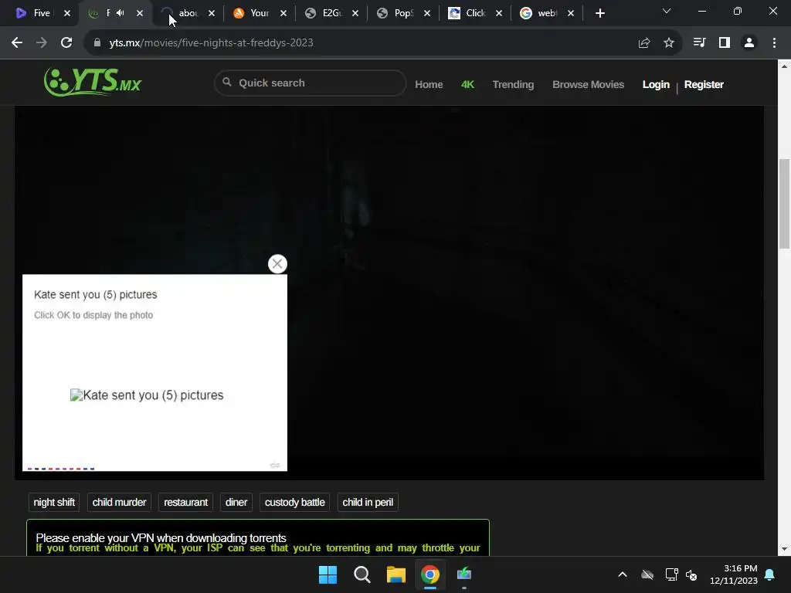Mute the audio on the YTS tab

click(x=120, y=13)
